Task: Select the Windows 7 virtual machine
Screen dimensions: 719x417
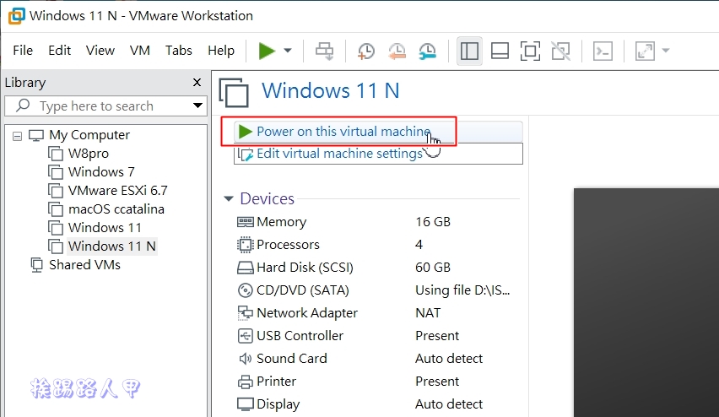Action: [x=101, y=172]
